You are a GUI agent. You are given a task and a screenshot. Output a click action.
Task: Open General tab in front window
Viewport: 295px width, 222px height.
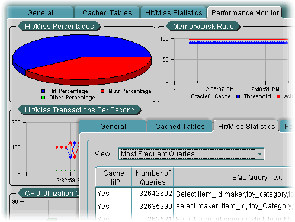pos(113,126)
